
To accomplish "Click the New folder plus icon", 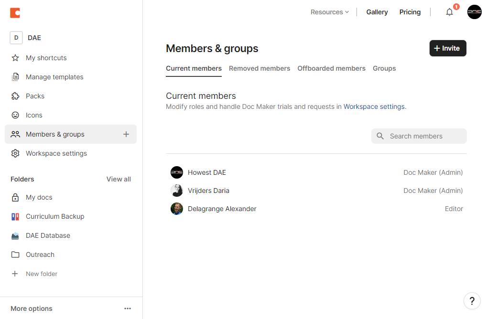I will pos(15,274).
